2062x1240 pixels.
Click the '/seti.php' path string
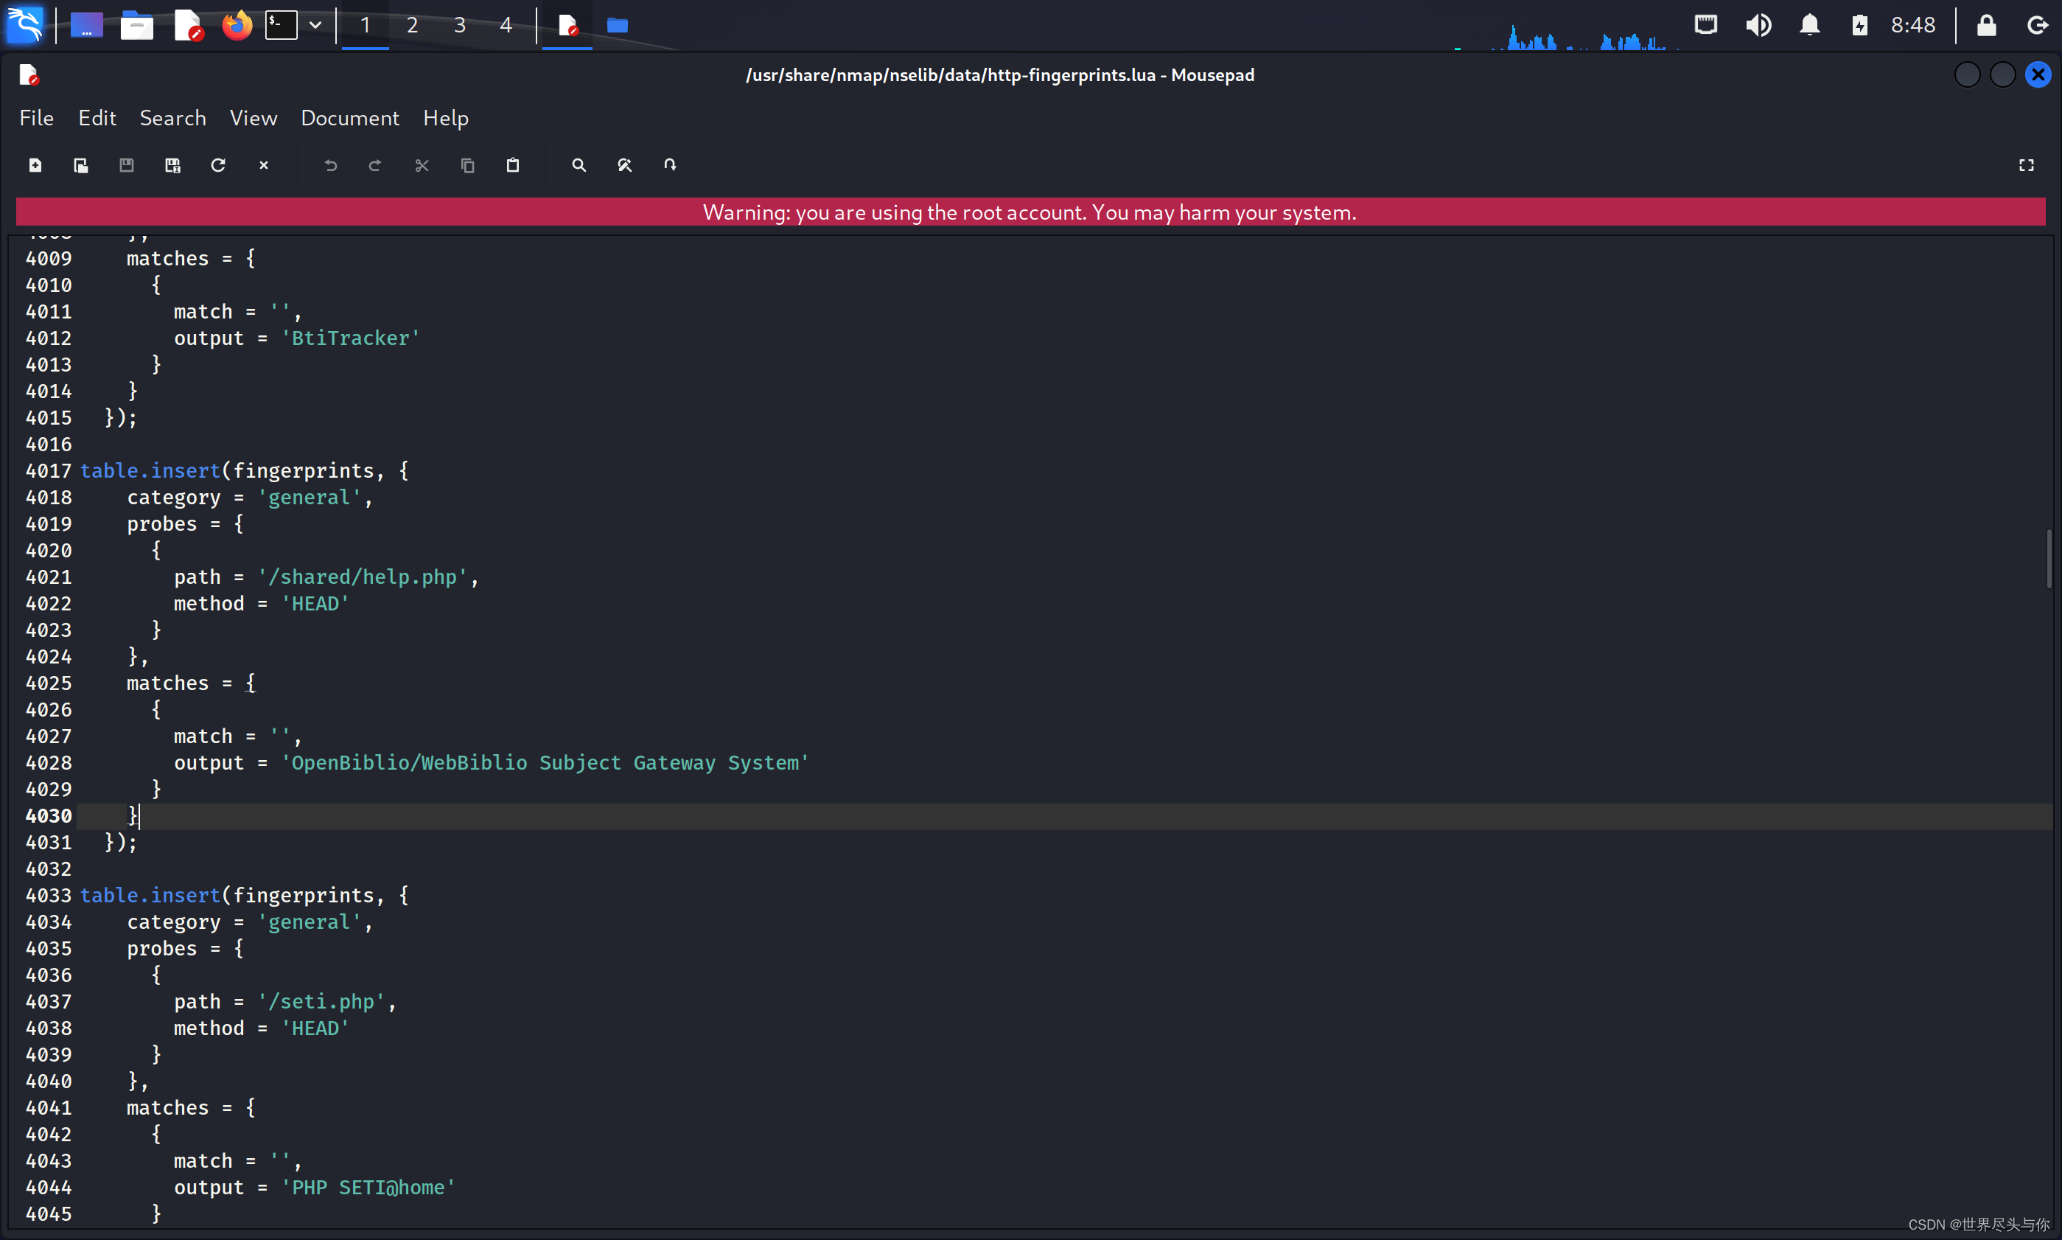pos(321,1001)
